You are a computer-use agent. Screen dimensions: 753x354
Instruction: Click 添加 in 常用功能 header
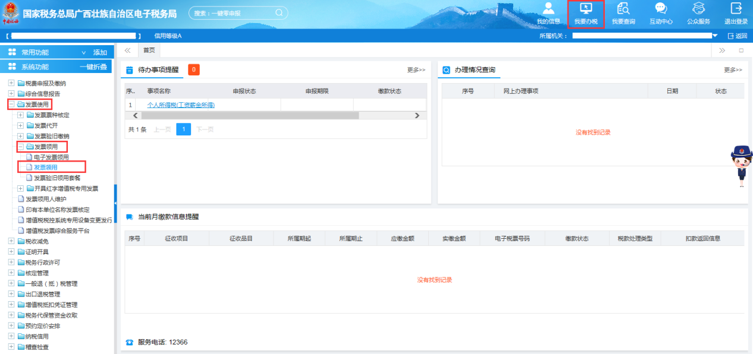(100, 52)
